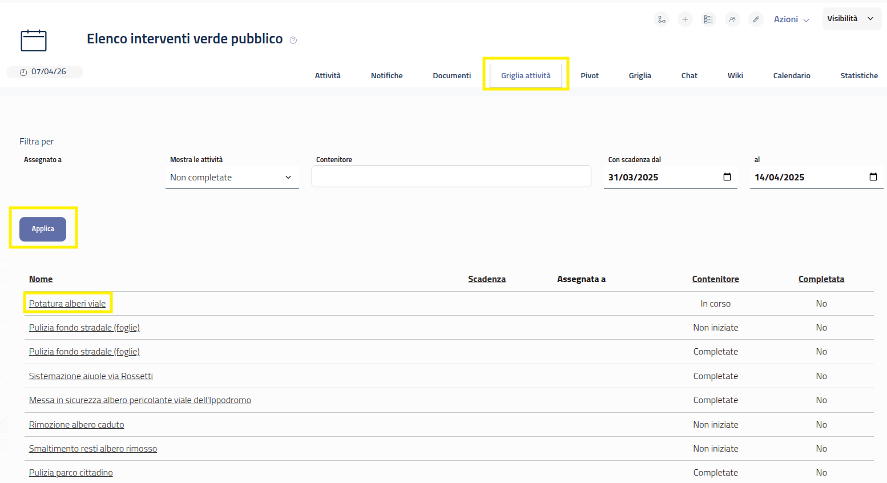The image size is (887, 483).
Task: Open the Pivot tab
Action: (x=590, y=75)
